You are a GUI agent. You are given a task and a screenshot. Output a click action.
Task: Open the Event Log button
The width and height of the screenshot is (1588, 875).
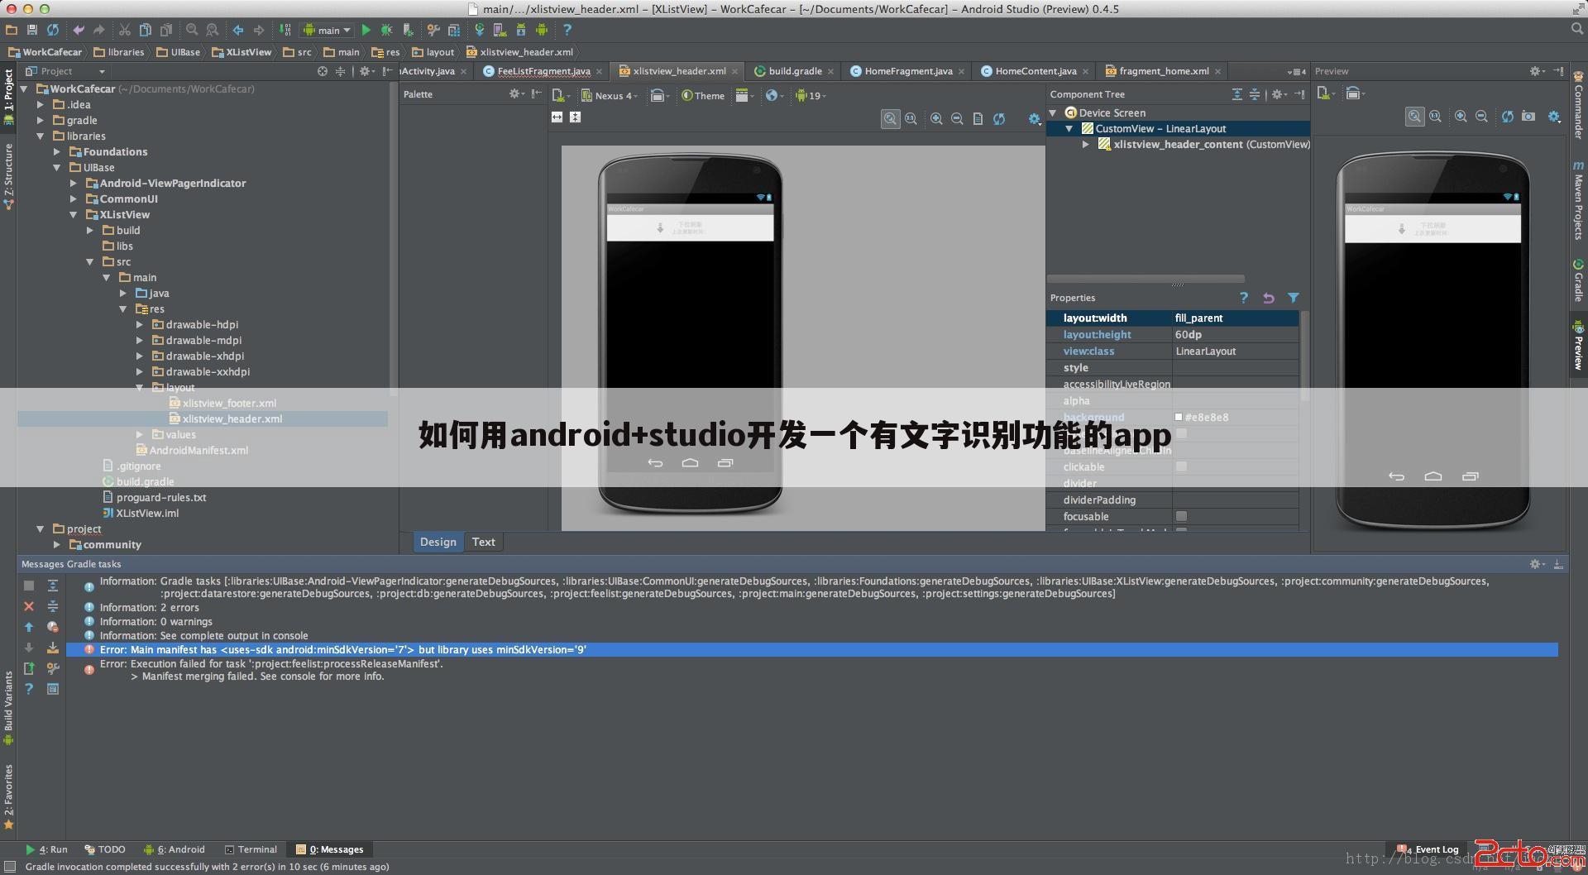point(1428,849)
